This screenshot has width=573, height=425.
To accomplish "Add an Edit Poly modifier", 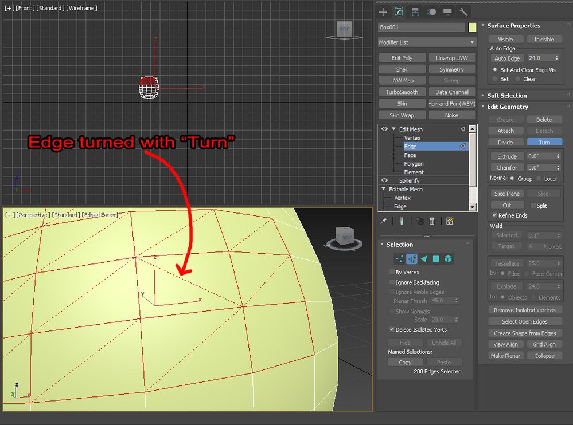I will [402, 58].
